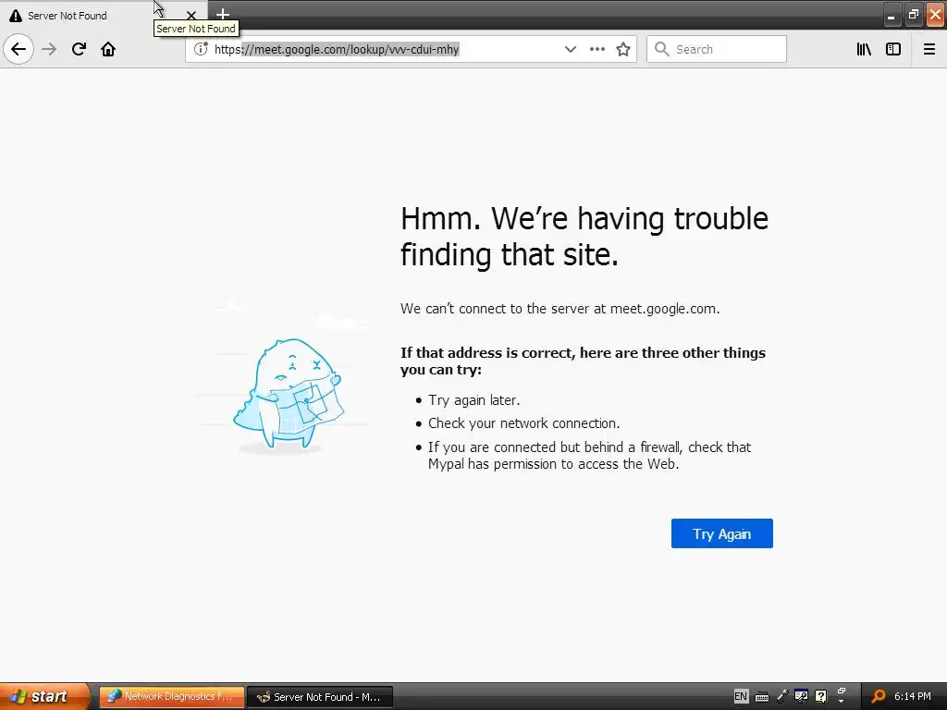Reload the current page
The height and width of the screenshot is (710, 947).
pyautogui.click(x=79, y=49)
